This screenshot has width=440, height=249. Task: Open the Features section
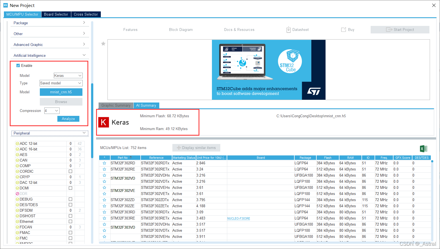pyautogui.click(x=130, y=30)
